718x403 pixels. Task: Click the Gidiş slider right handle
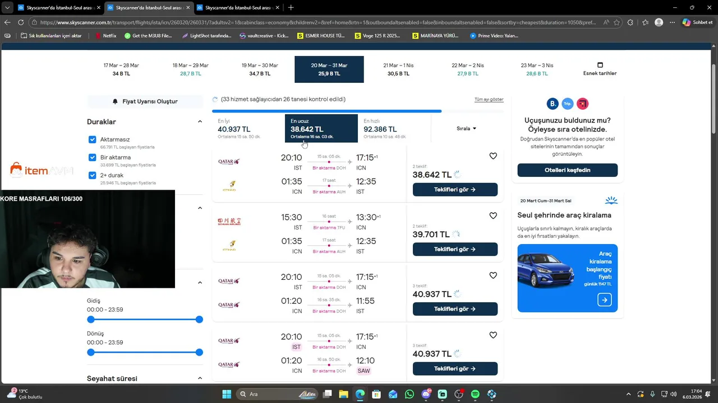(x=199, y=320)
